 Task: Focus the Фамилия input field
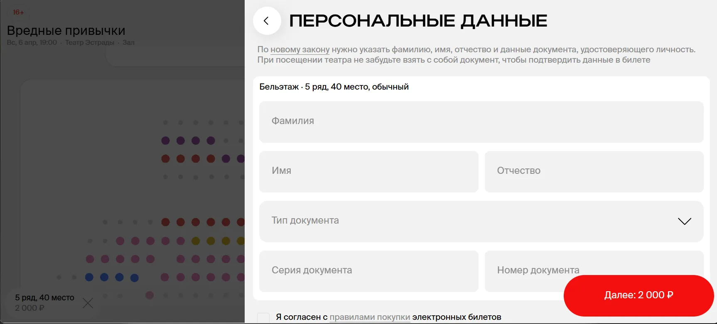pos(481,122)
